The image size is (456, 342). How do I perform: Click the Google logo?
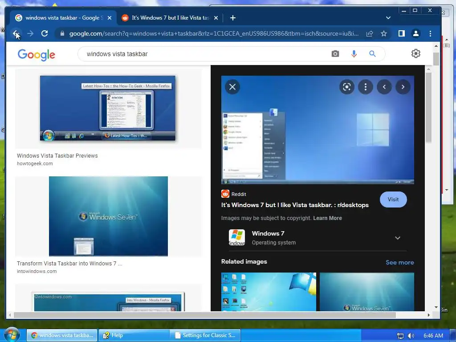37,54
